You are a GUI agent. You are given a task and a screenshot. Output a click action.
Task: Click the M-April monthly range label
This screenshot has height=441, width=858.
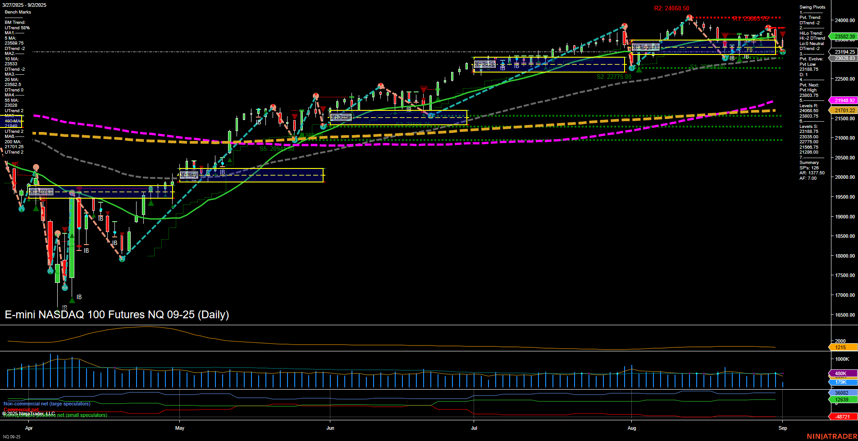(x=41, y=191)
